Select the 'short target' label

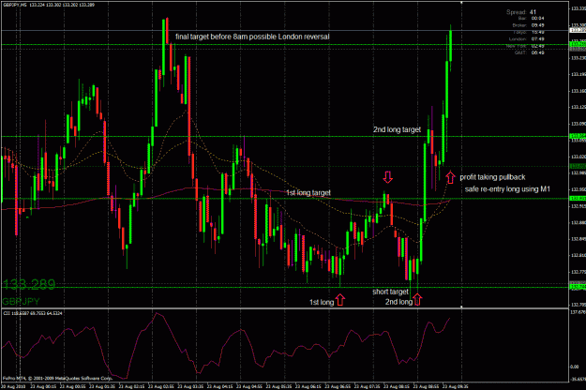(x=390, y=292)
